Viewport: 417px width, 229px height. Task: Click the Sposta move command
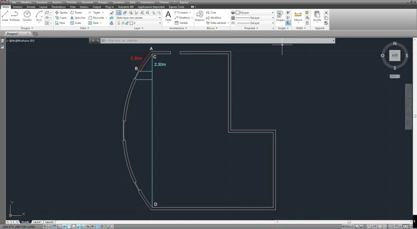(61, 13)
